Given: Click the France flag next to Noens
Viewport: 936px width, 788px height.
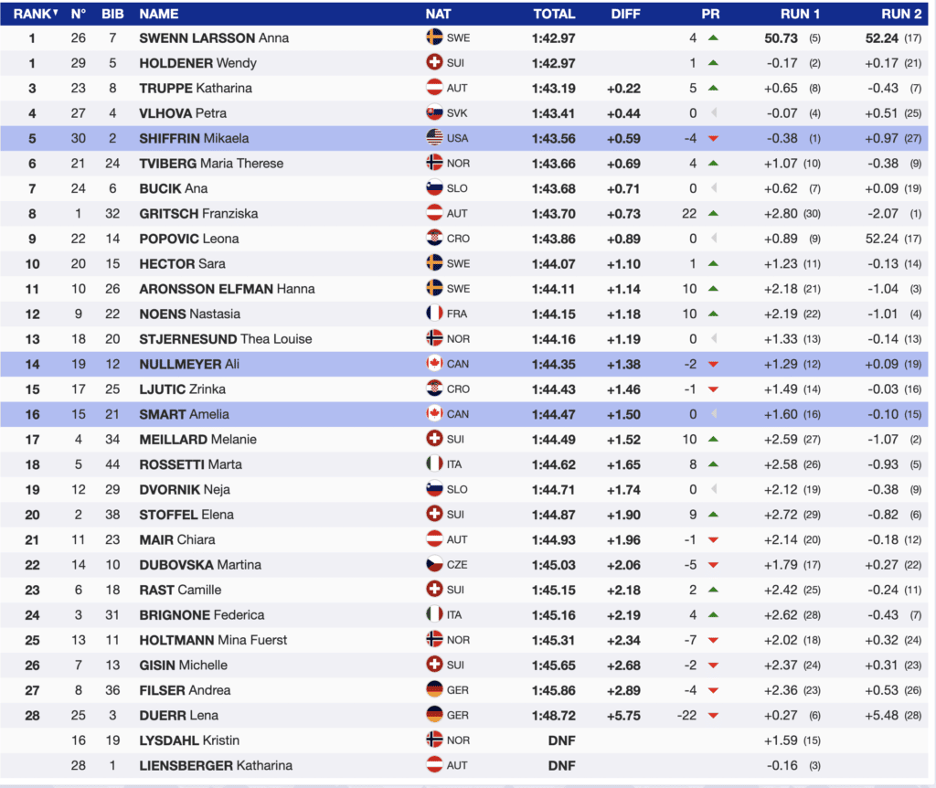Looking at the screenshot, I should (435, 314).
